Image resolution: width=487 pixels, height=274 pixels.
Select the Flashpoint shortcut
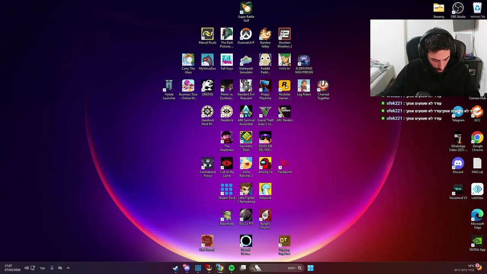[x=285, y=166]
